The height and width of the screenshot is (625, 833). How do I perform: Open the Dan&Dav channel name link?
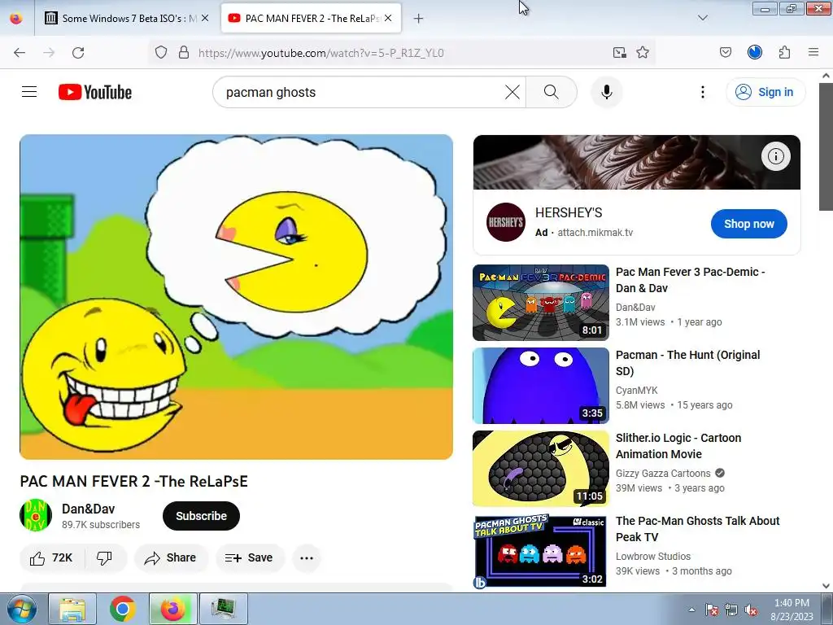[88, 509]
